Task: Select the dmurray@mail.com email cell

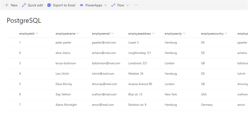Action: pos(104,84)
